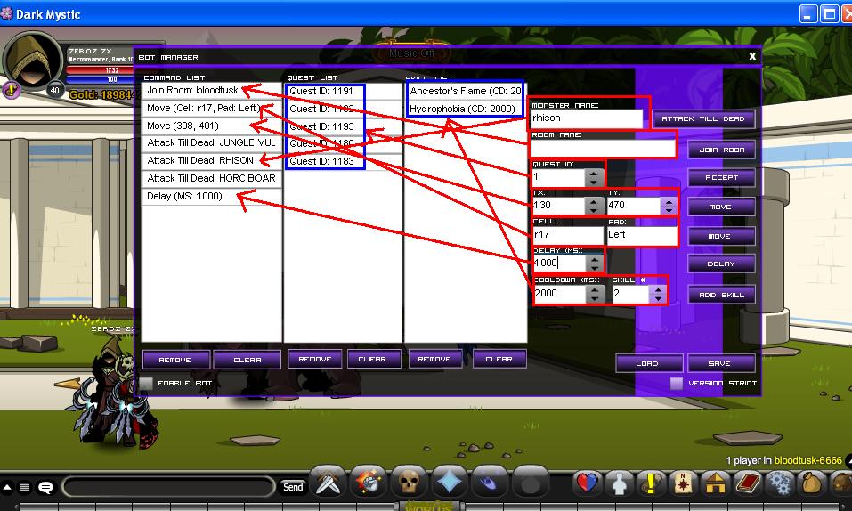Image resolution: width=852 pixels, height=511 pixels.
Task: Click the lines list icon beside chat
Action: (24, 487)
